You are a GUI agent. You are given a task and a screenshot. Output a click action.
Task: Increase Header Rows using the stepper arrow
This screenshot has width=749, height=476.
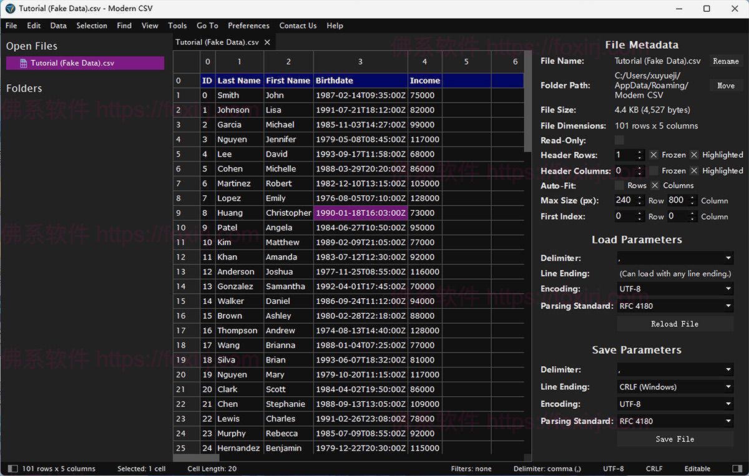click(x=639, y=152)
